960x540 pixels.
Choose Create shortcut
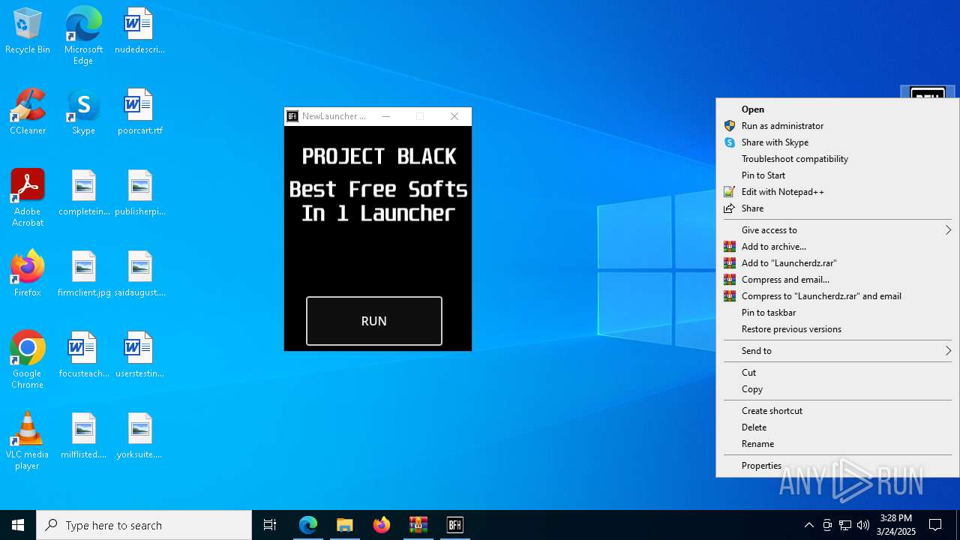[x=838, y=411]
